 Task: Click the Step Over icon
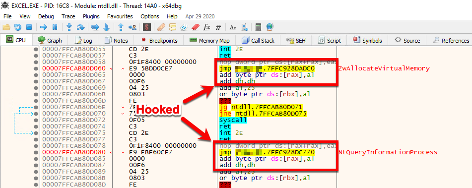click(x=81, y=27)
